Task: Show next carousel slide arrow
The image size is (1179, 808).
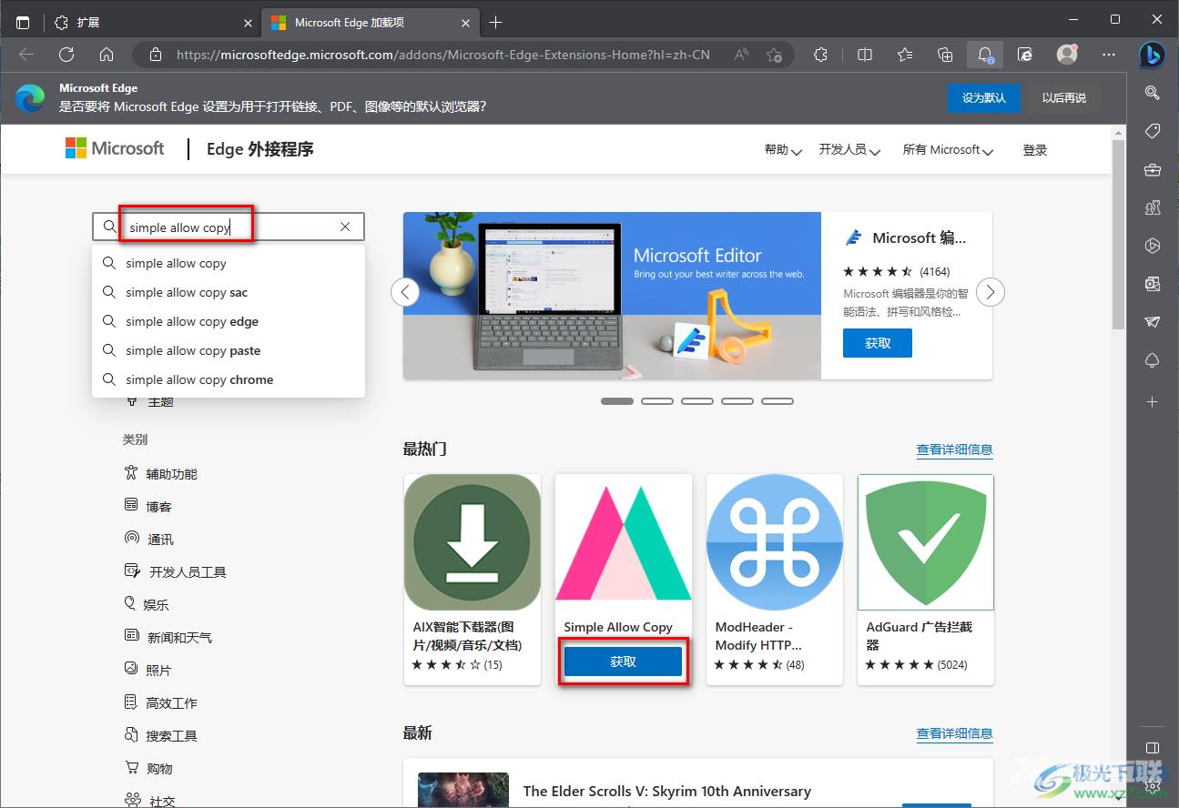Action: pyautogui.click(x=991, y=292)
